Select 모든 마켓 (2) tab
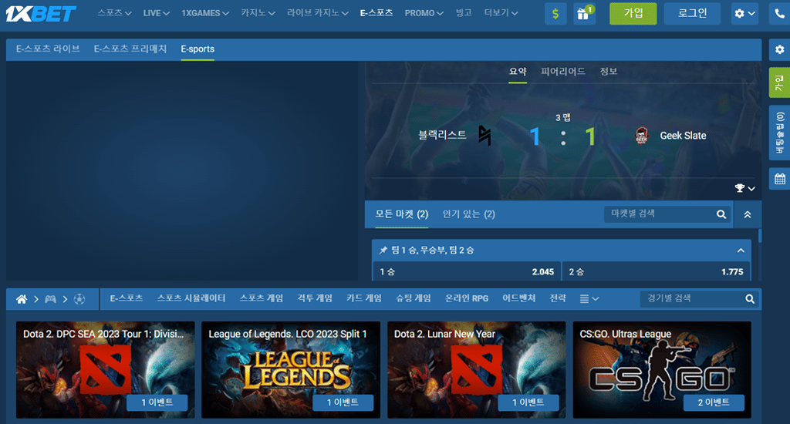The image size is (790, 424). 401,214
